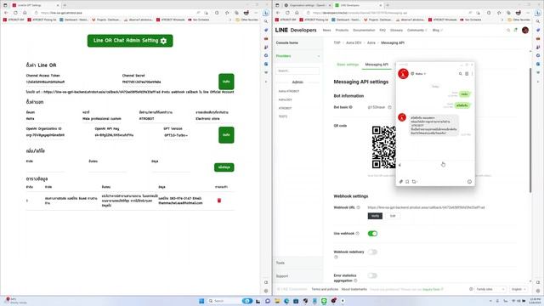Copy the Bot basic ID with copy icon
Image resolution: width=544 pixels, height=306 pixels.
tap(389, 108)
